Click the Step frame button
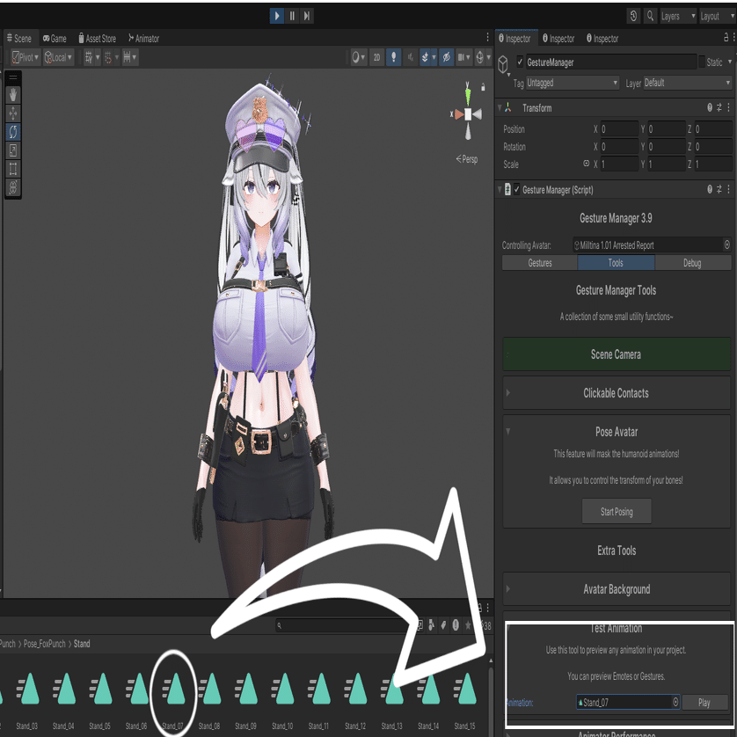Viewport: 737px width, 737px height. pyautogui.click(x=306, y=16)
